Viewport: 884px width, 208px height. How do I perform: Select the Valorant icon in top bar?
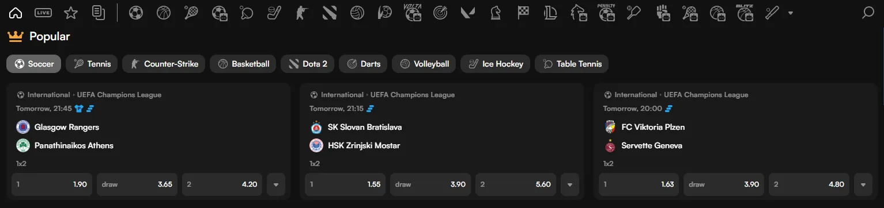point(467,13)
